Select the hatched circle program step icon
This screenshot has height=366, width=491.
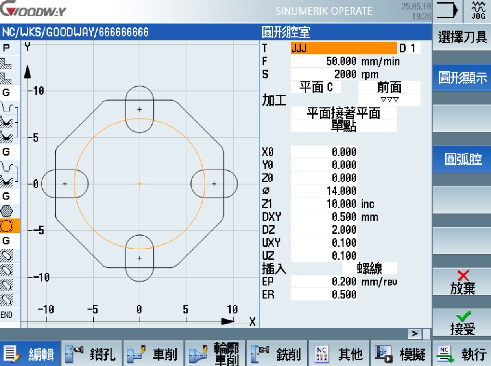coord(6,211)
